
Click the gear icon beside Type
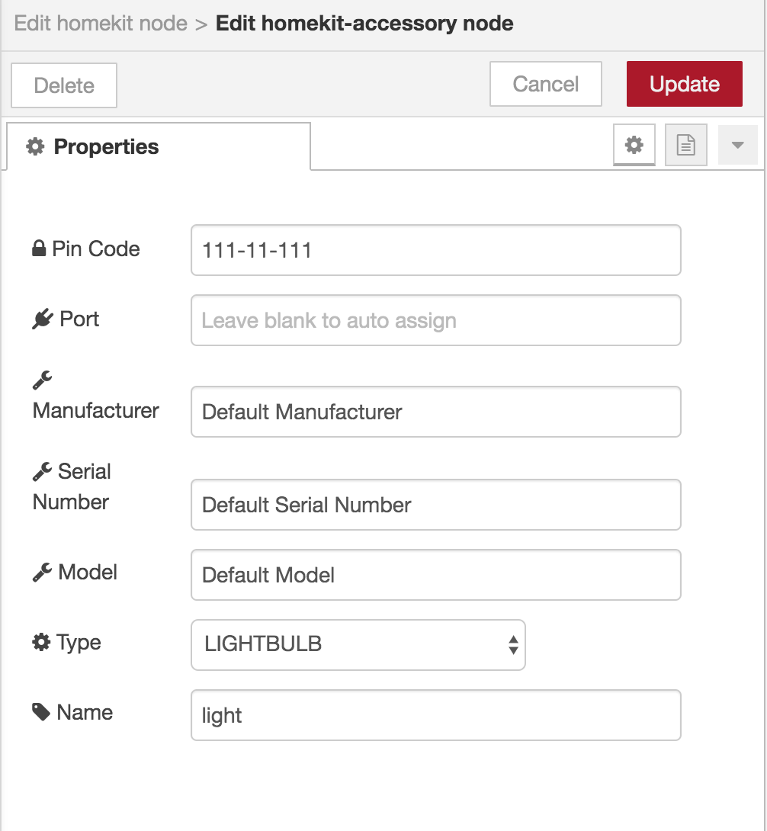(41, 643)
